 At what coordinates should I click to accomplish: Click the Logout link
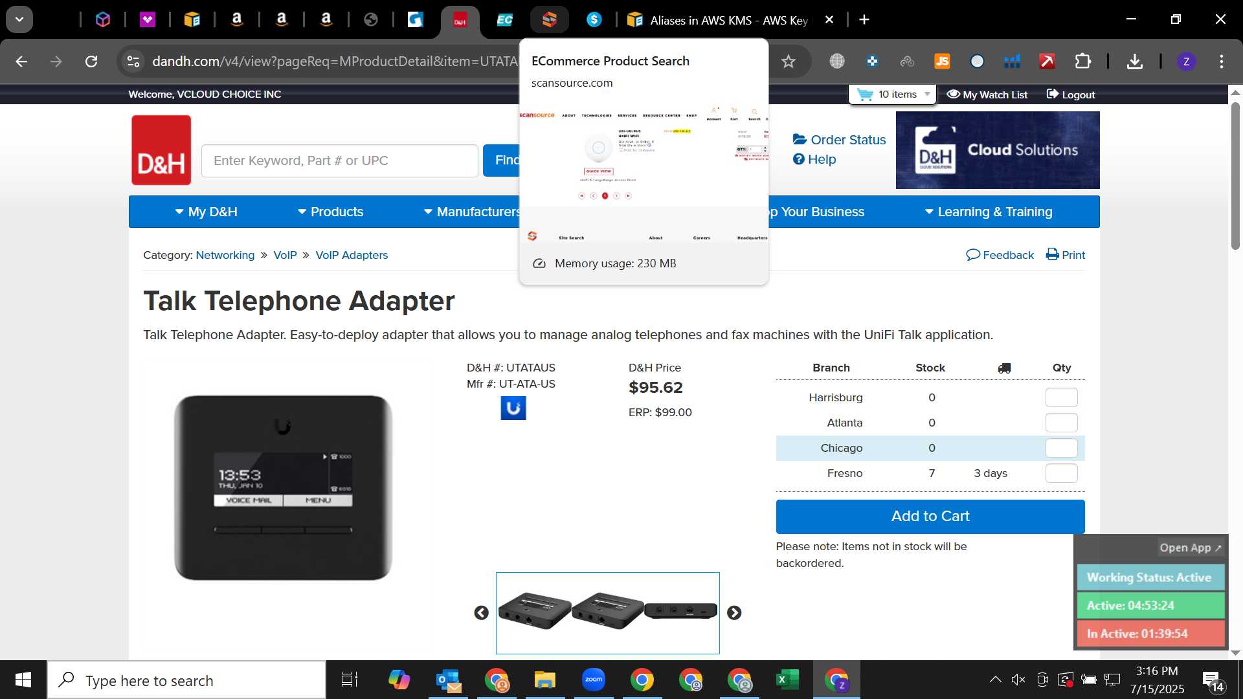(1071, 94)
